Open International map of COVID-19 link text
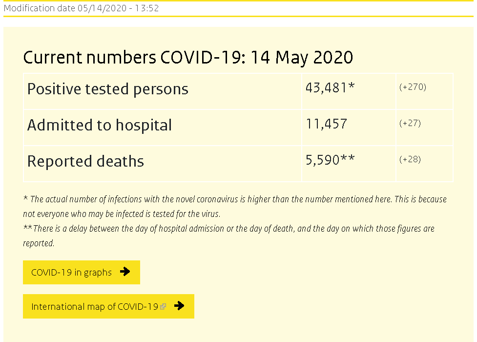The width and height of the screenshot is (477, 342). [95, 307]
